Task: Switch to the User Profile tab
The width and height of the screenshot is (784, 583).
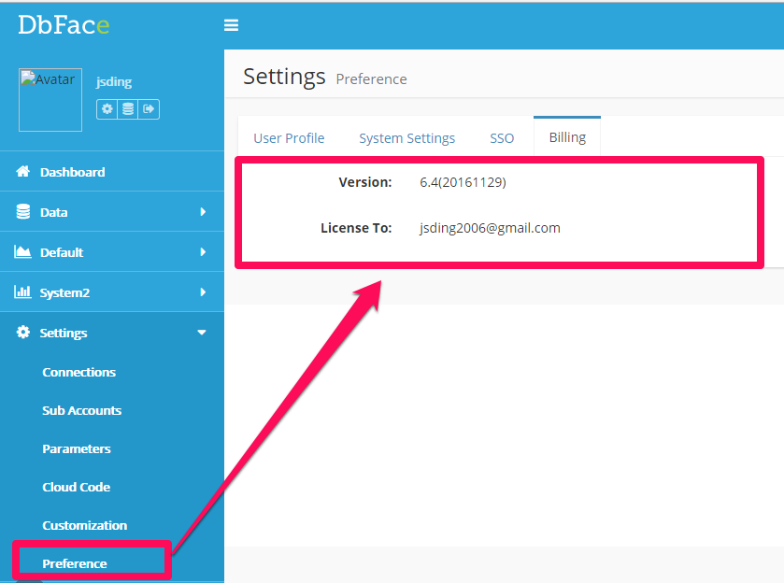Action: pyautogui.click(x=289, y=138)
